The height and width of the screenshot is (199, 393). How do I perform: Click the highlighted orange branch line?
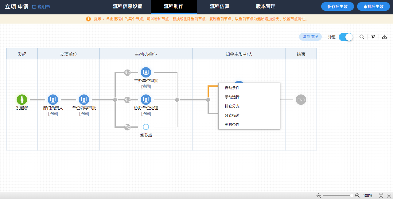[208, 92]
